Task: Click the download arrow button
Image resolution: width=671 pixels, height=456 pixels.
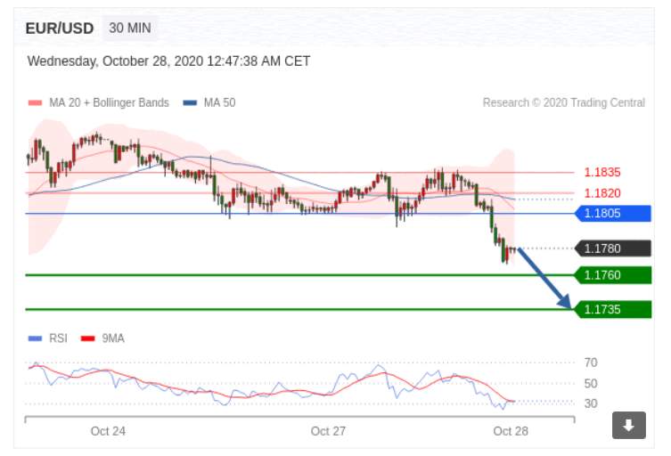Action: [628, 425]
